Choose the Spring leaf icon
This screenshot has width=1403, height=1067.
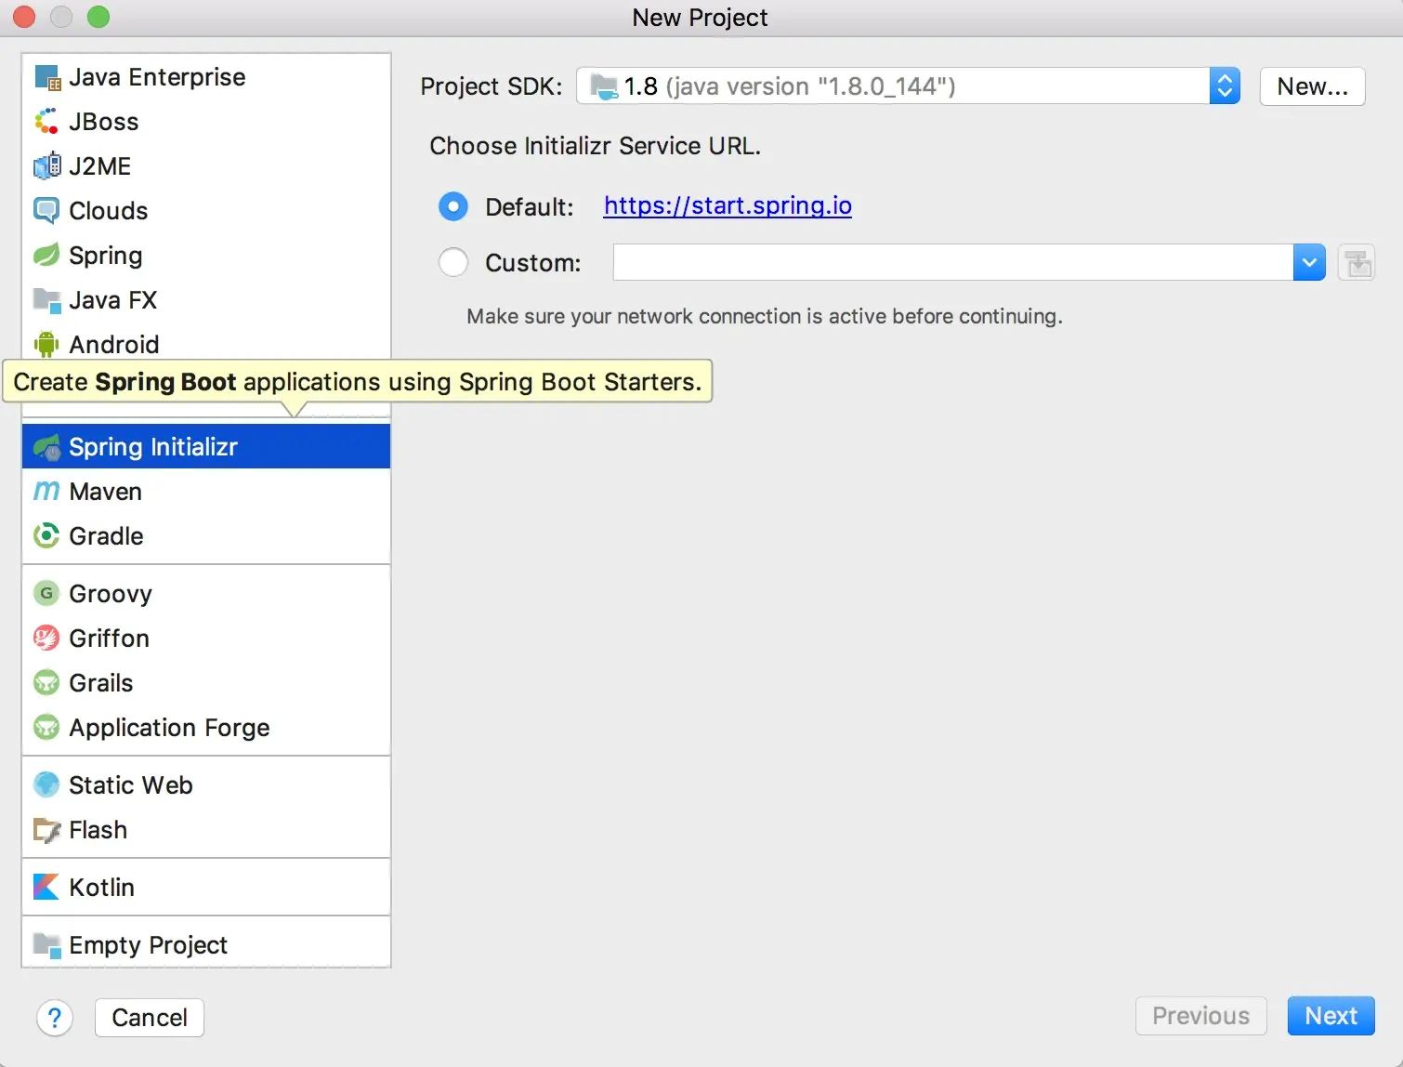click(x=46, y=256)
